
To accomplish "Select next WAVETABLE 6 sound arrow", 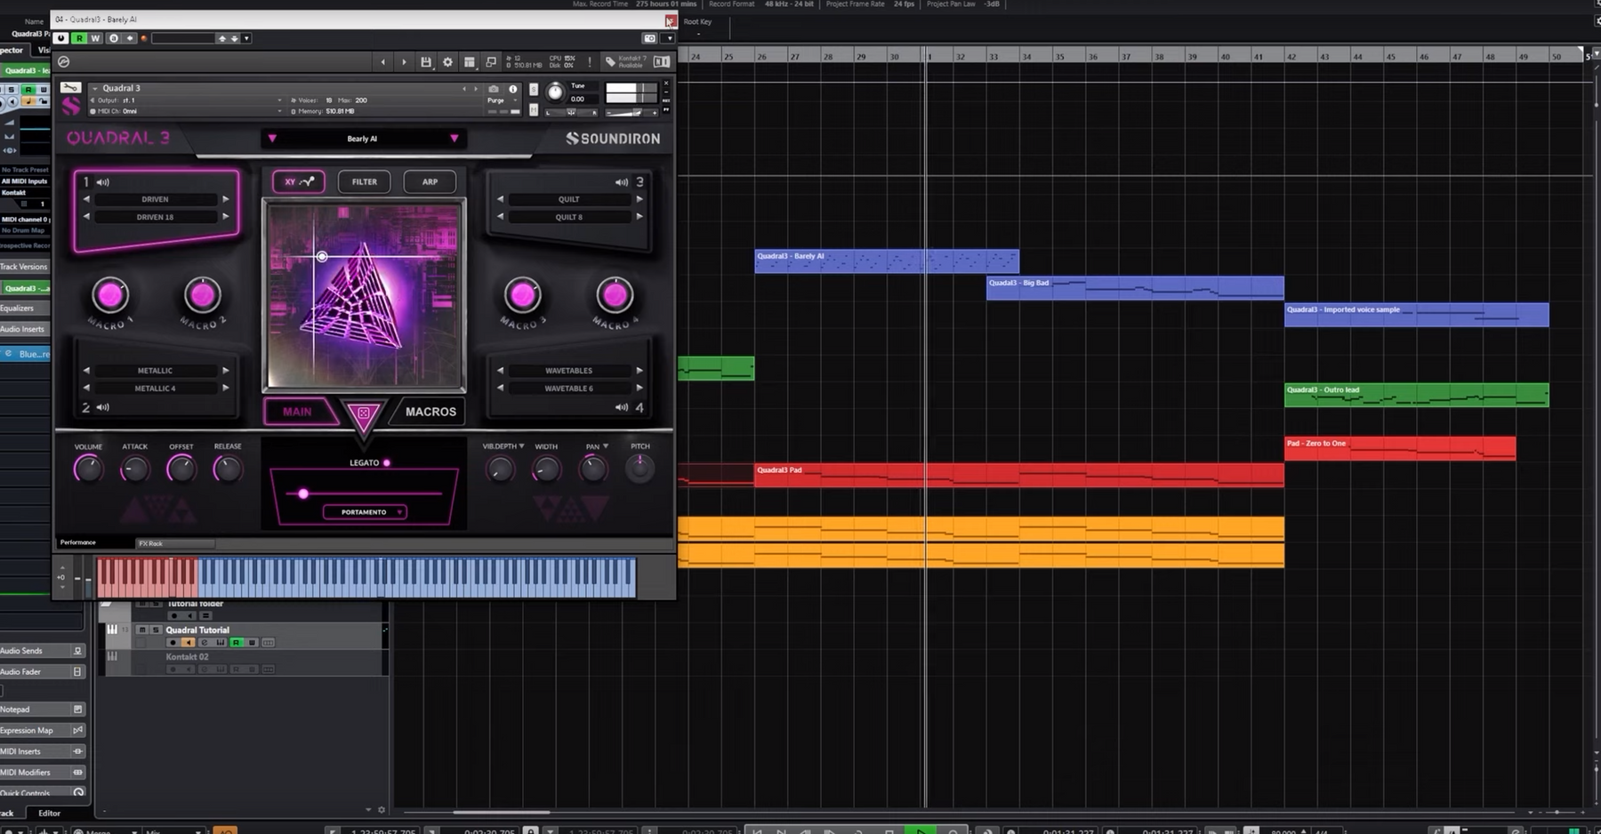I will coord(639,389).
